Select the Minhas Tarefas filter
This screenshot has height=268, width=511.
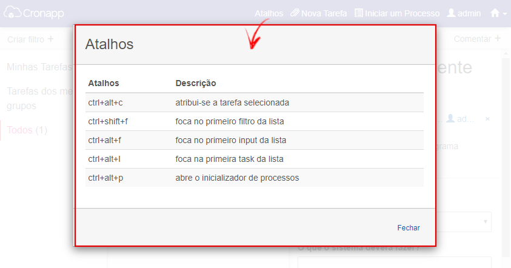click(x=39, y=67)
